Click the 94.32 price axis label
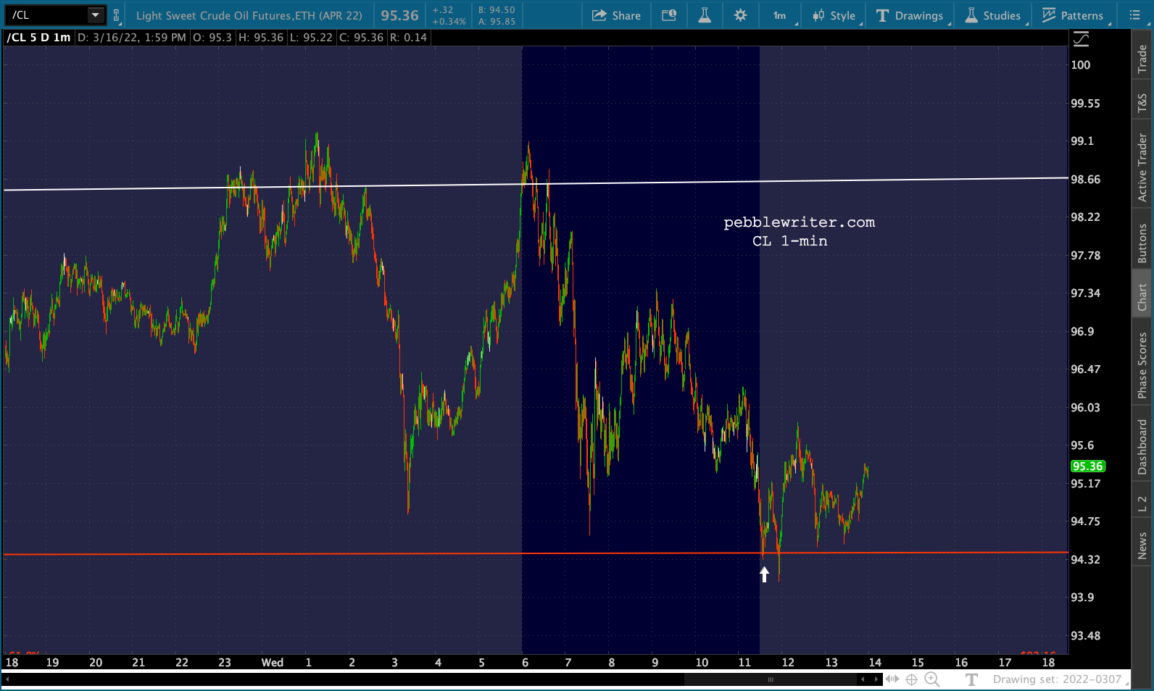 pos(1086,560)
